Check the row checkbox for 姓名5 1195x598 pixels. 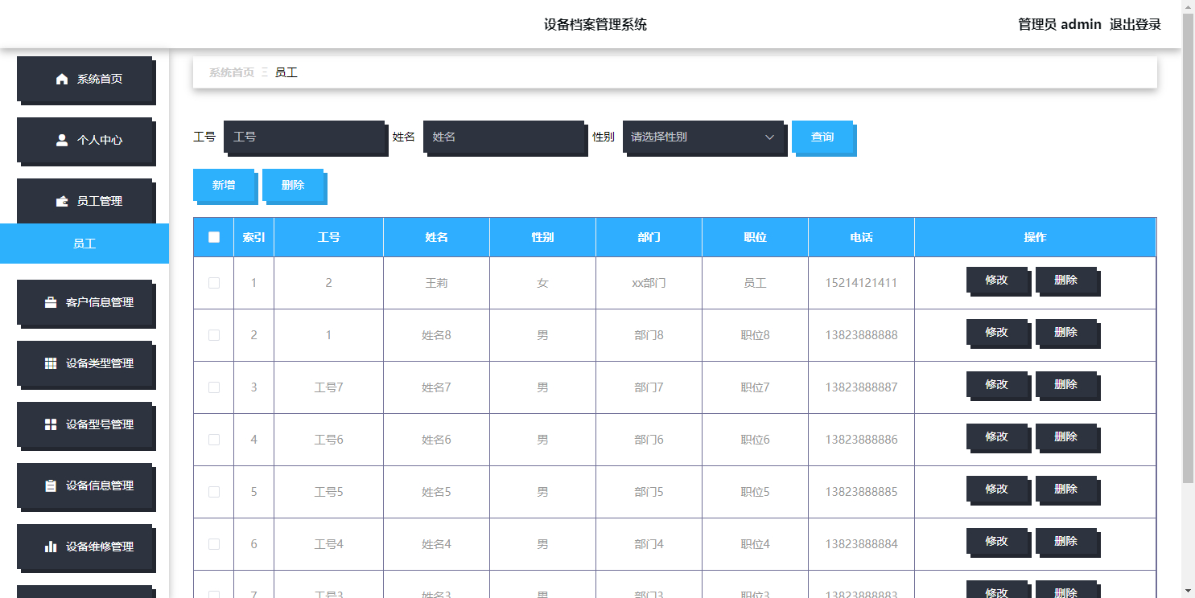tap(214, 492)
